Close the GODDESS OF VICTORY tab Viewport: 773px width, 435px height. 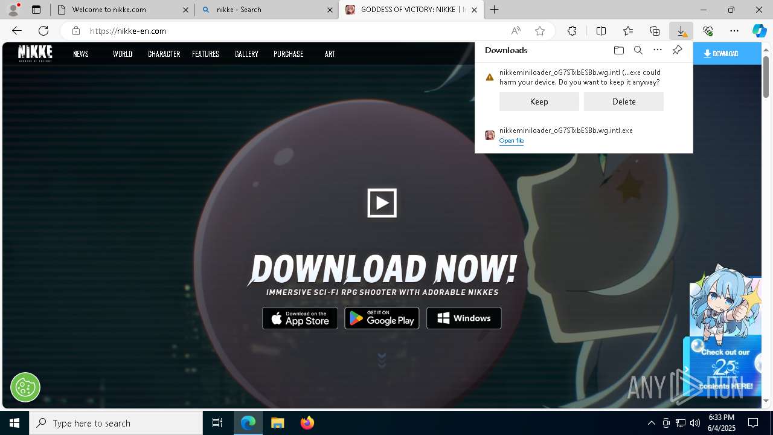click(x=474, y=10)
